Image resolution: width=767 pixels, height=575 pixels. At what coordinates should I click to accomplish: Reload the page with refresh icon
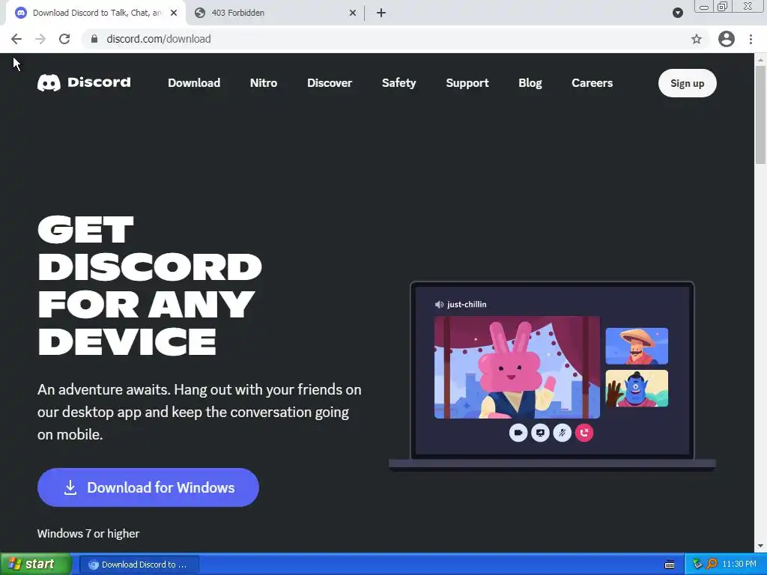click(x=64, y=39)
